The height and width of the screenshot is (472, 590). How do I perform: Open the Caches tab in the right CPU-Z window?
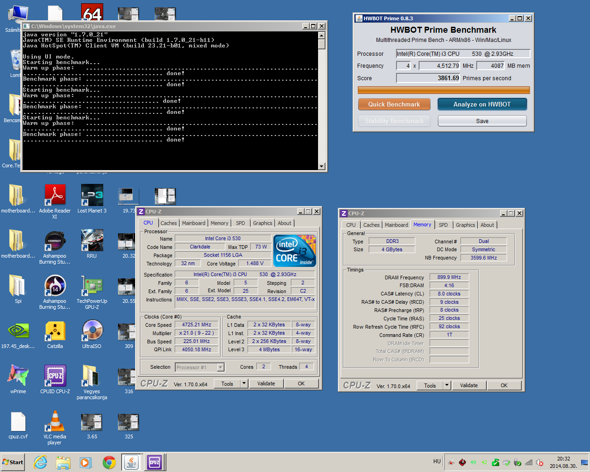pos(372,225)
